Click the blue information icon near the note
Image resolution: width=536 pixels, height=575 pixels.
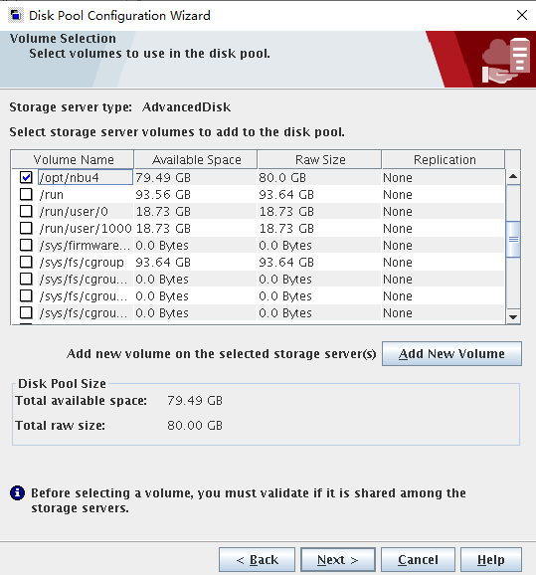tap(17, 492)
